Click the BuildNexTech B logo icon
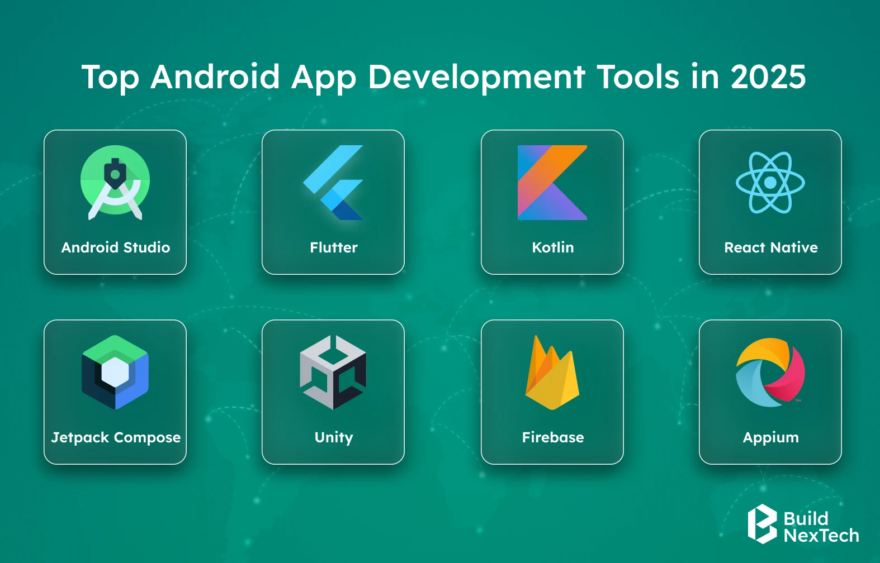Screen dimensions: 880x563 pos(763,524)
